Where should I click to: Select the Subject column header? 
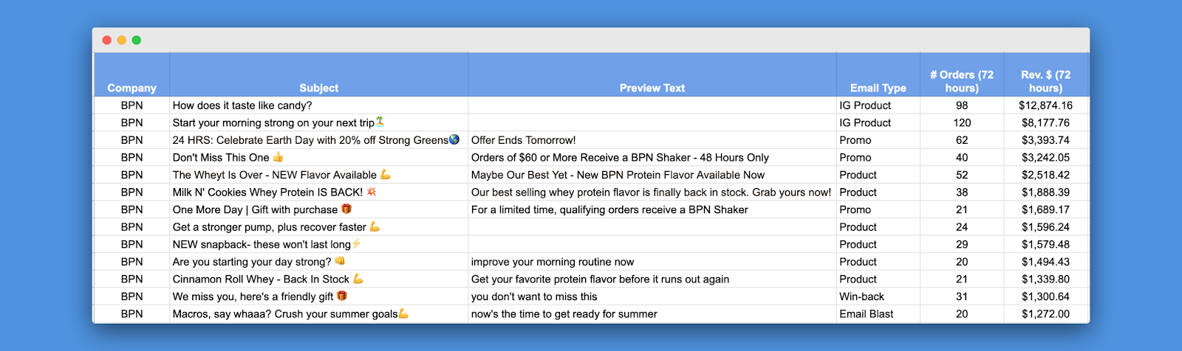318,88
